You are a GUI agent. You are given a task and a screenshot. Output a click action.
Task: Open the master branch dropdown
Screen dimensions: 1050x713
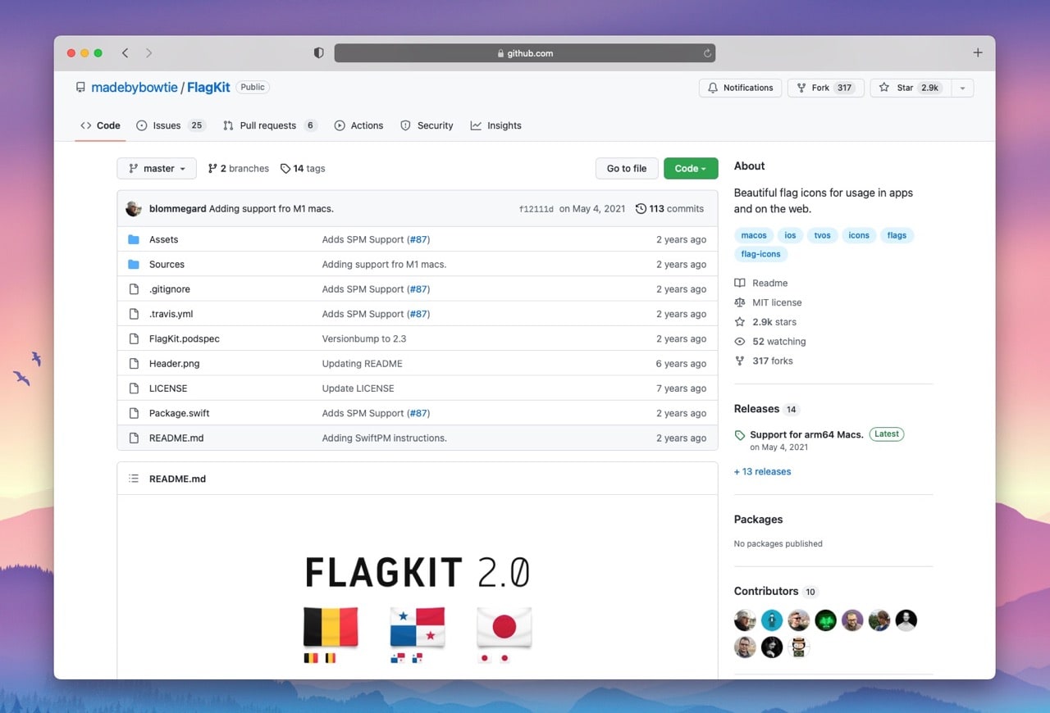[157, 168]
